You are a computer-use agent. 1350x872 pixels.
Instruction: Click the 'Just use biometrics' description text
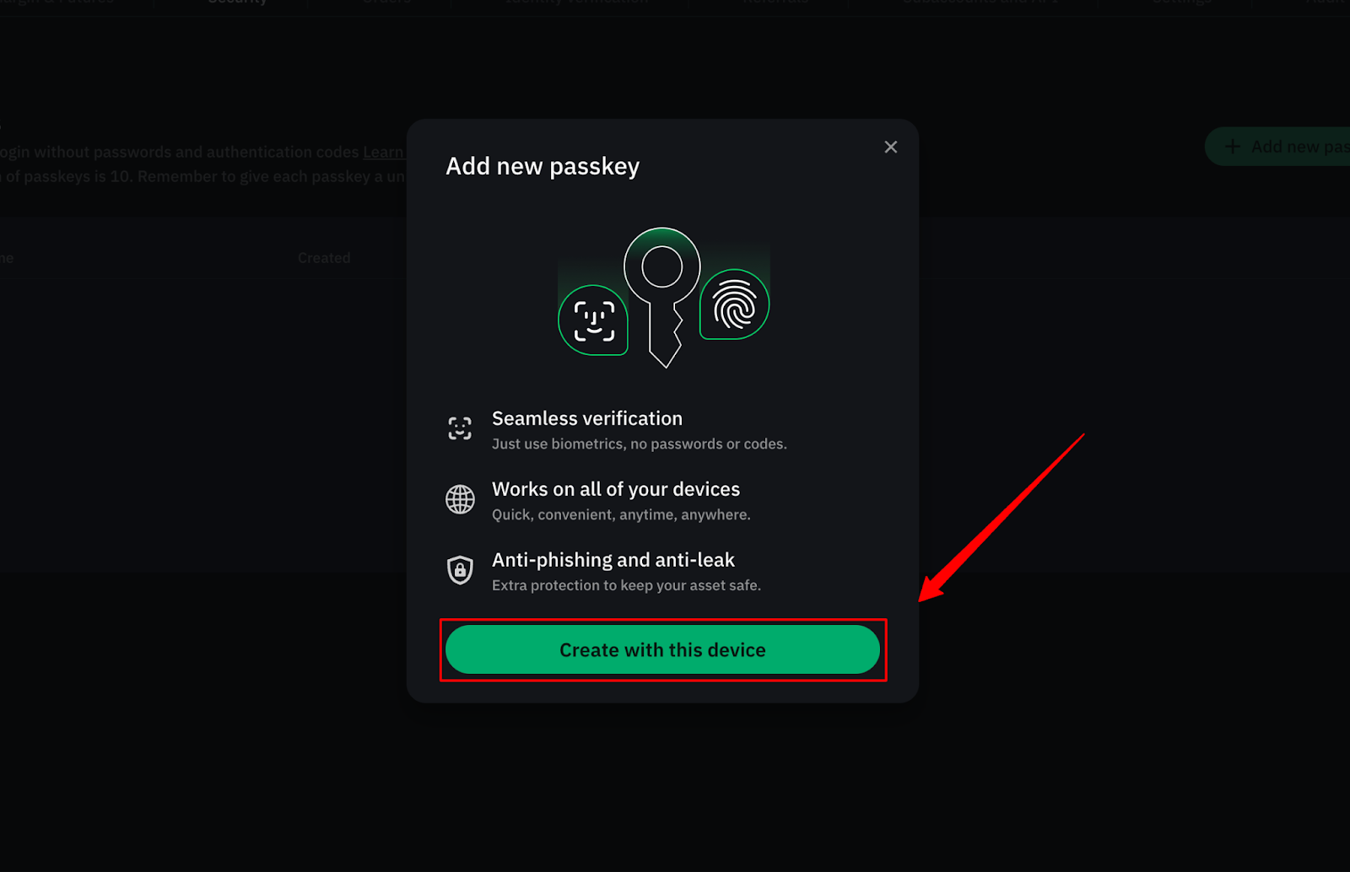click(x=640, y=444)
